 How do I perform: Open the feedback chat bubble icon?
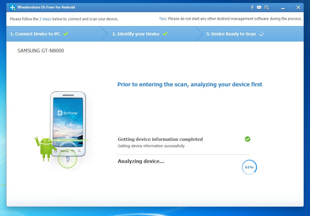pos(259,8)
